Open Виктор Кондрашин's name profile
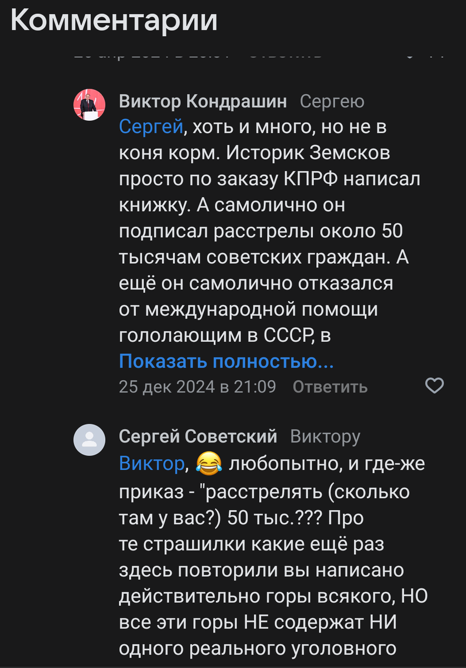 coord(203,102)
